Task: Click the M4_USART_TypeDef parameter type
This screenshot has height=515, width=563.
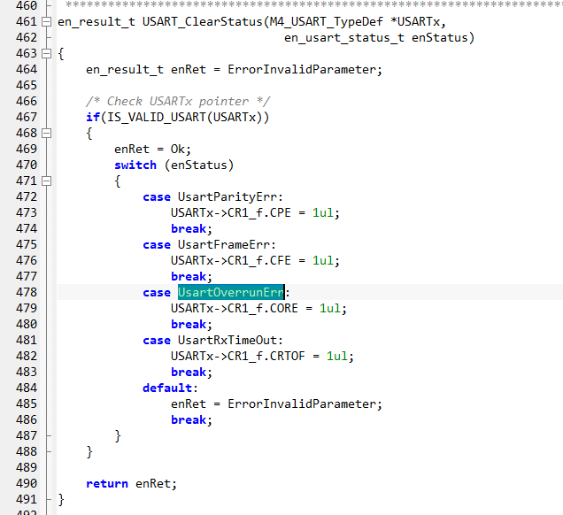Action: click(327, 22)
